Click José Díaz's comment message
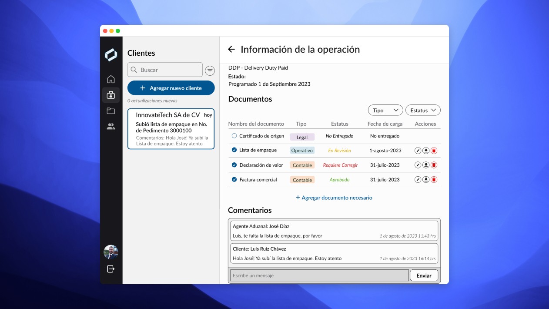This screenshot has height=309, width=549. (334, 231)
